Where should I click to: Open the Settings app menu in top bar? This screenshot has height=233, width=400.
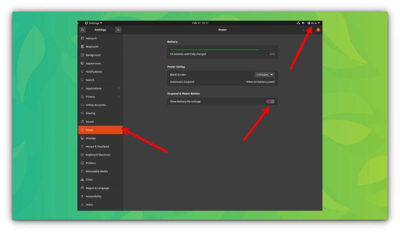click(93, 23)
